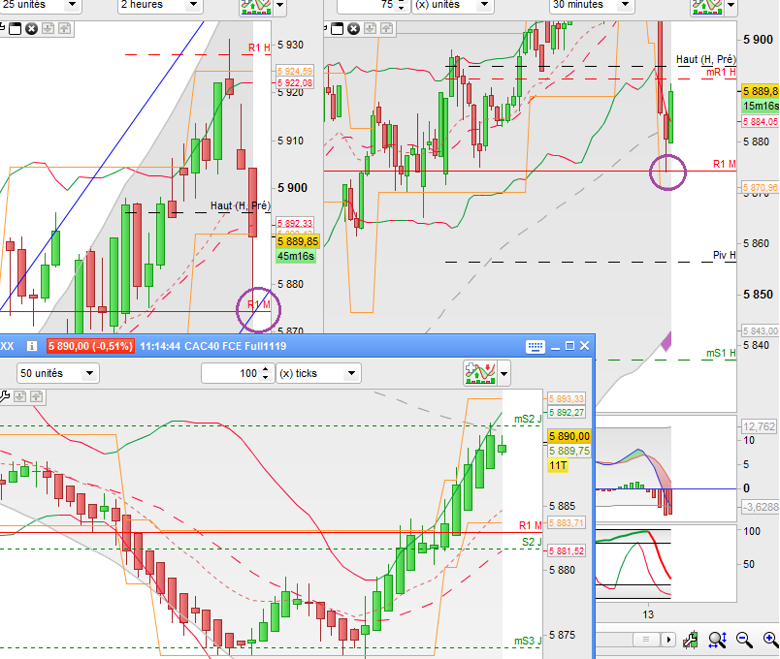
Task: Click zoom in magnifier icon
Action: point(770,640)
